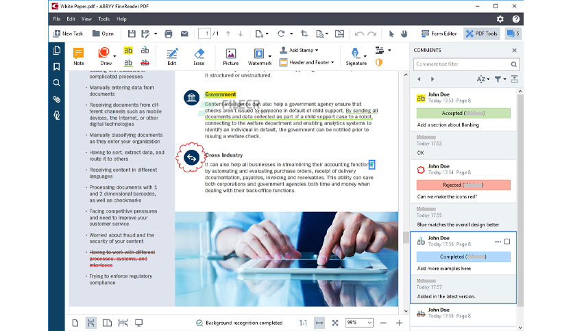The width and height of the screenshot is (573, 331).
Task: Open the Watermark dropdown arrow
Action: pyautogui.click(x=269, y=56)
